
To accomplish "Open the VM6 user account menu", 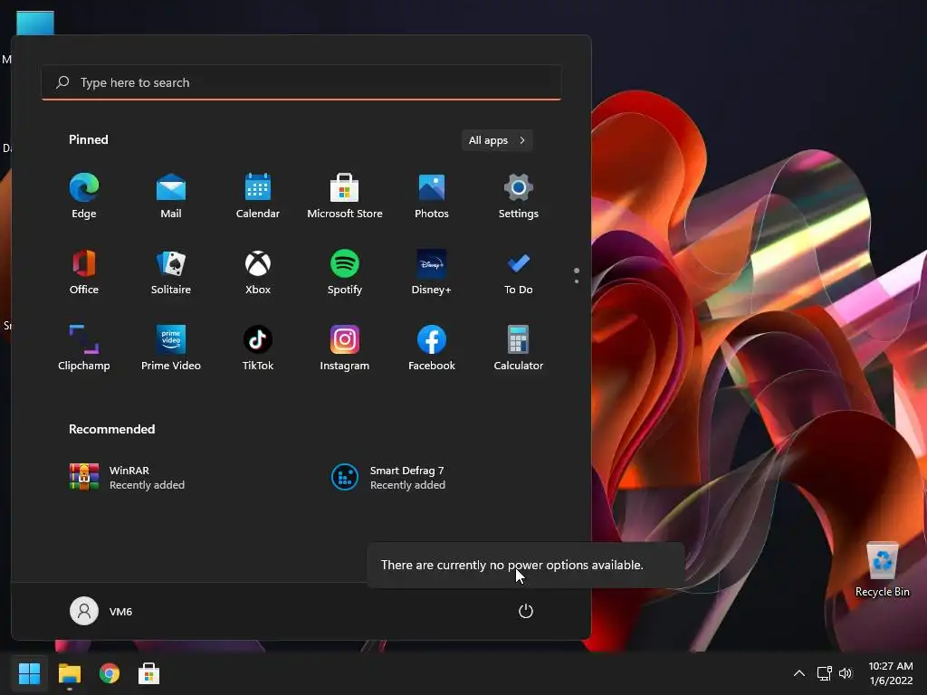I will pyautogui.click(x=101, y=611).
